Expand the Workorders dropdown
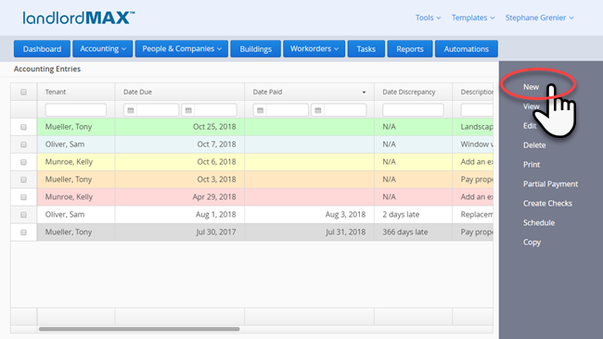Image resolution: width=603 pixels, height=339 pixels. click(314, 49)
